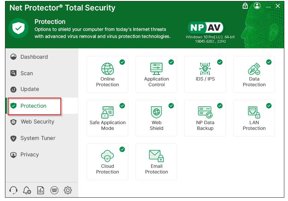
Task: Open Data Protection USB icon
Action: [254, 69]
